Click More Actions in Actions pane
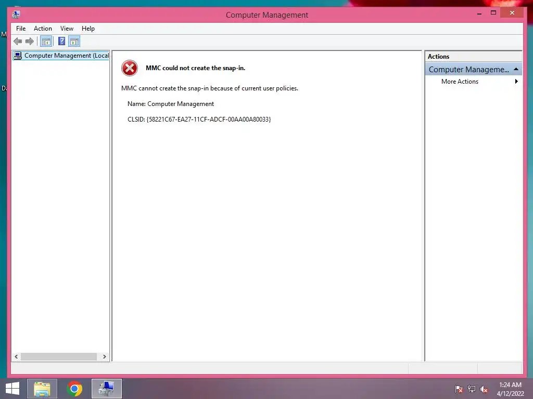This screenshot has width=533, height=399. [460, 82]
